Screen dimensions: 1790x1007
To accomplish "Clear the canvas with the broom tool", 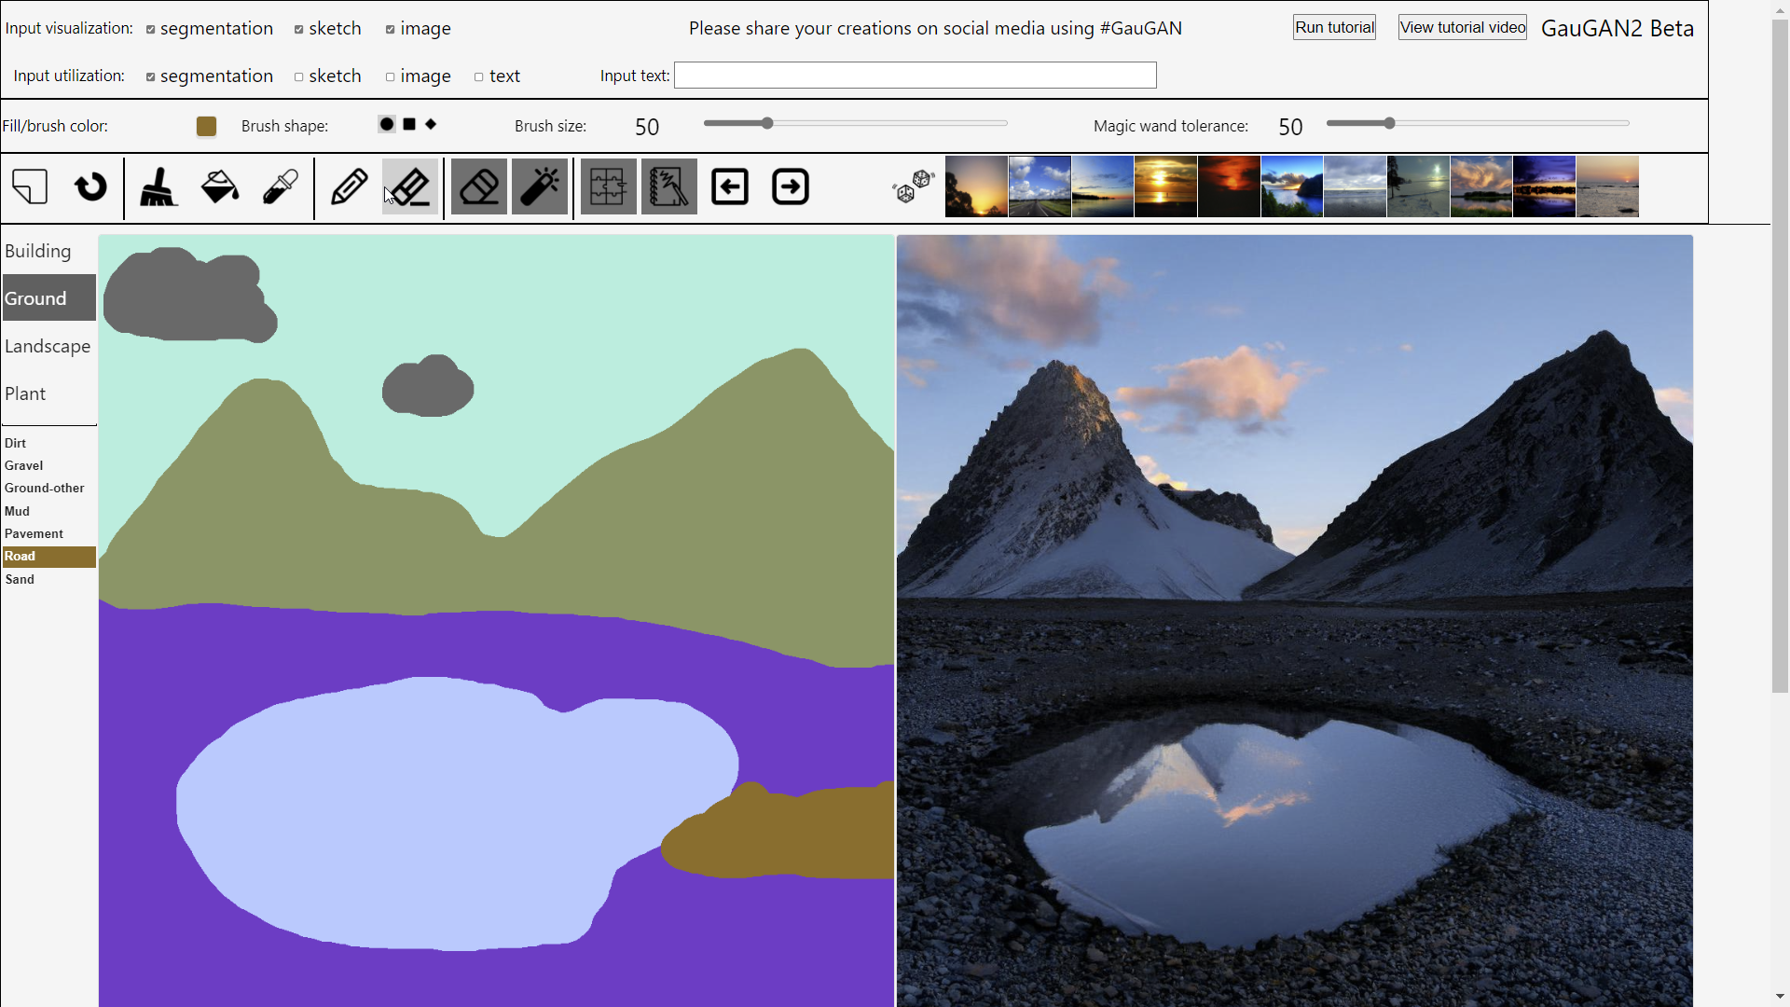I will pyautogui.click(x=158, y=186).
